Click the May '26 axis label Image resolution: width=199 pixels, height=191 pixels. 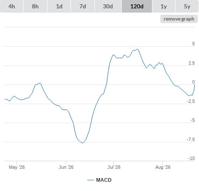coord(17,167)
